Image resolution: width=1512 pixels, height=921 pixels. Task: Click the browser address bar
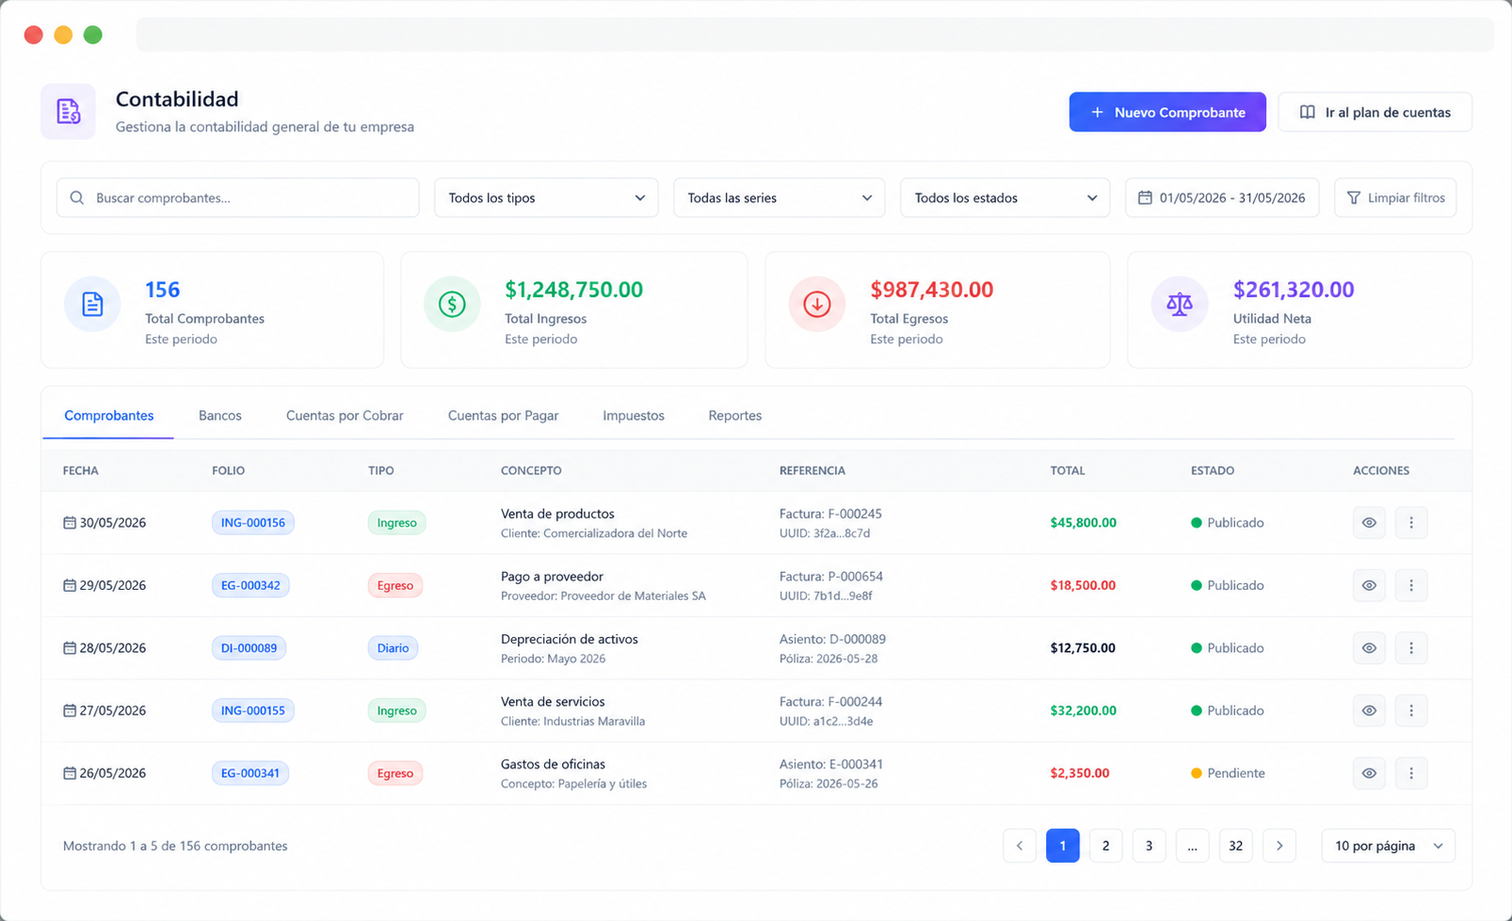[x=814, y=35]
